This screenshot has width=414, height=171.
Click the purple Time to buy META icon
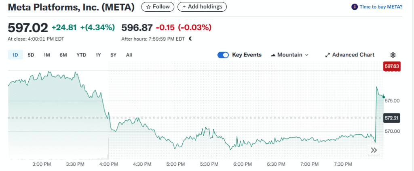pos(354,7)
